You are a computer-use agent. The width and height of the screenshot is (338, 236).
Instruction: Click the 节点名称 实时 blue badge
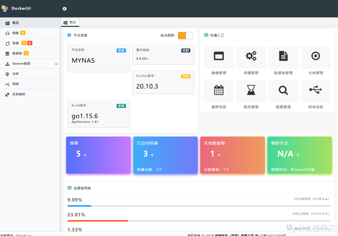tap(121, 50)
